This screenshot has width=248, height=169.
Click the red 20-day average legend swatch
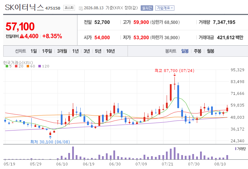click(x=16, y=66)
